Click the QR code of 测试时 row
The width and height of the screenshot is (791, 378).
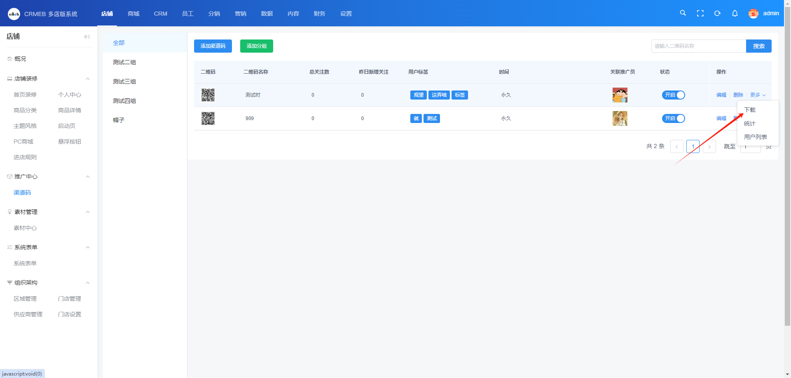click(x=208, y=95)
